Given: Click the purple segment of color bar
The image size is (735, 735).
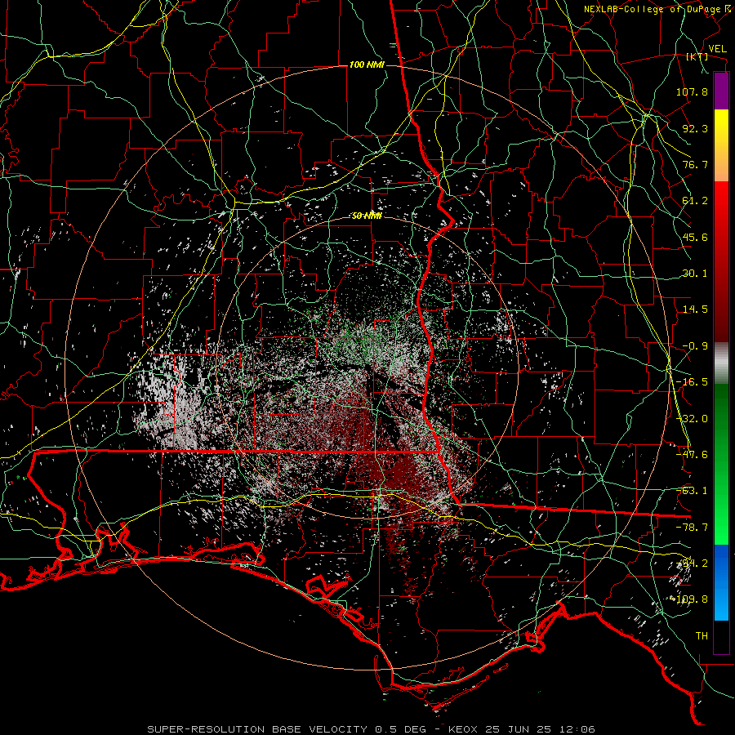Looking at the screenshot, I should [721, 91].
